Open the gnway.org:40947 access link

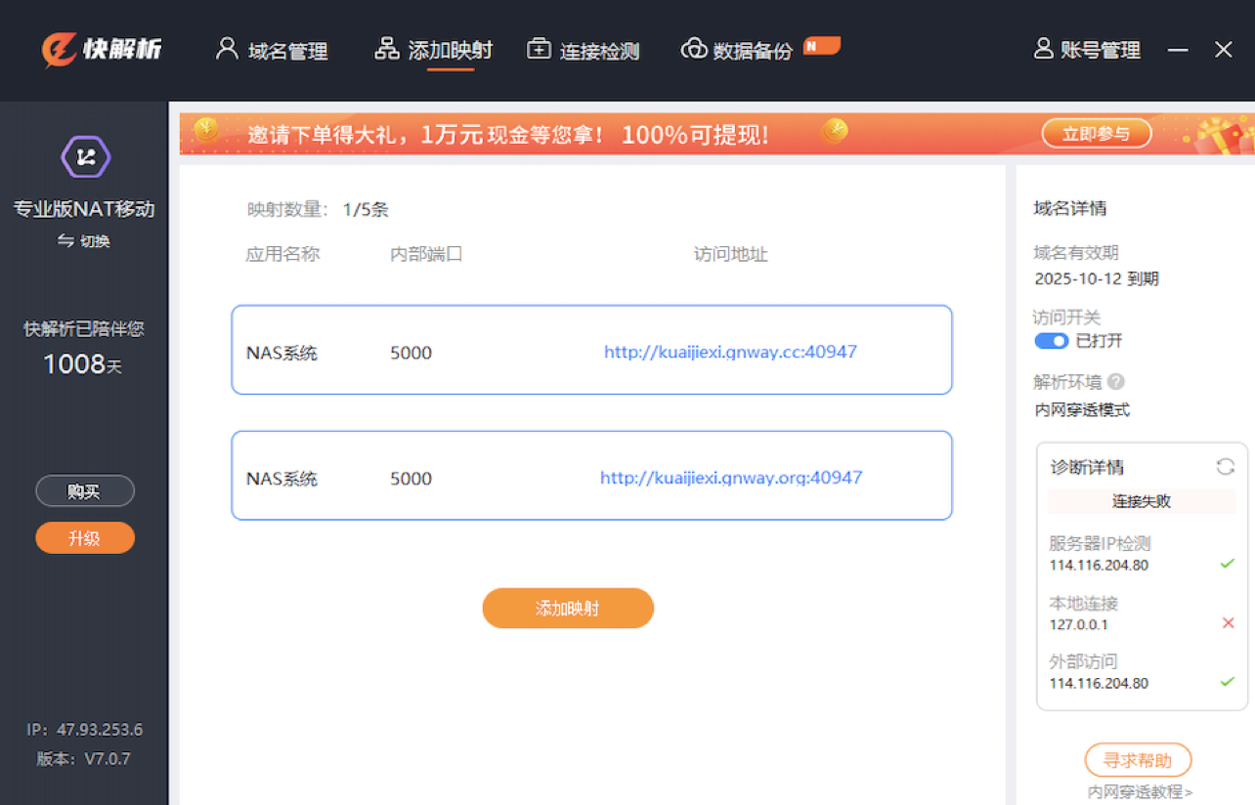tap(730, 478)
